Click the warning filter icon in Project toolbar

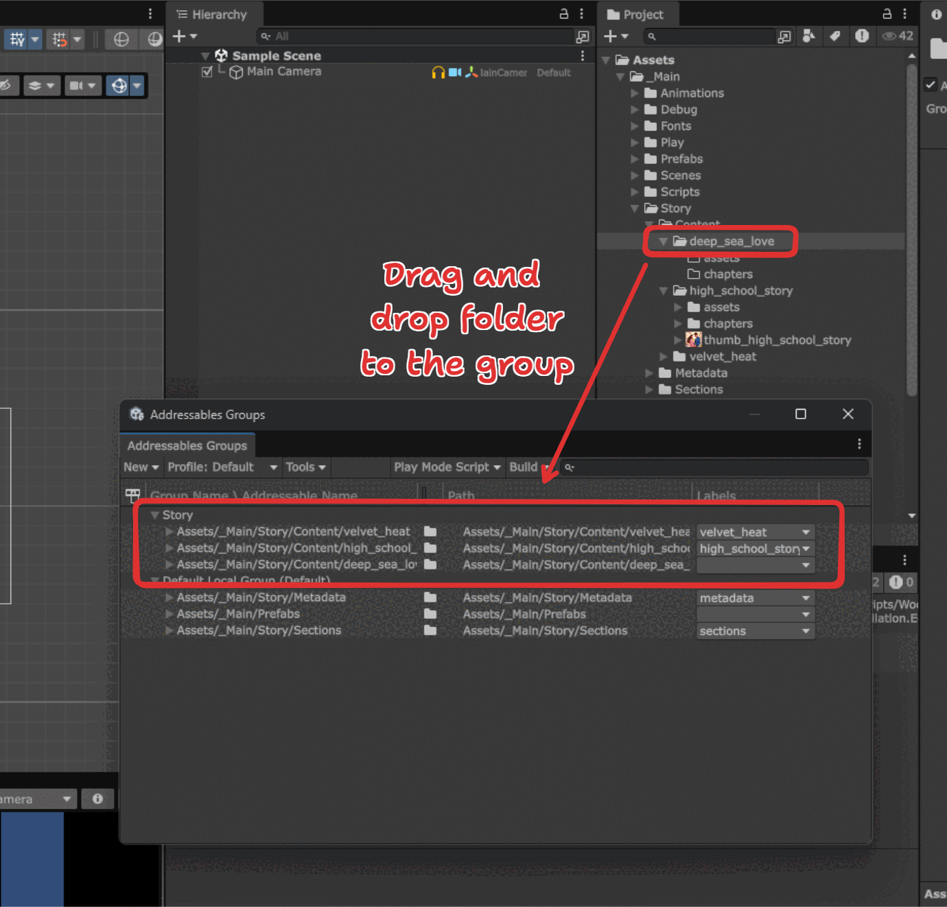(x=862, y=36)
